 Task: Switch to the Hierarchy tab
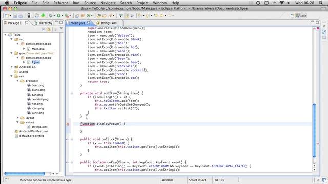point(43,23)
